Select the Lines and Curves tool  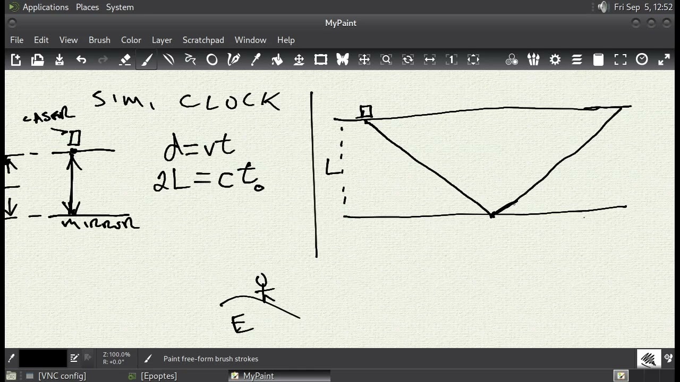168,60
